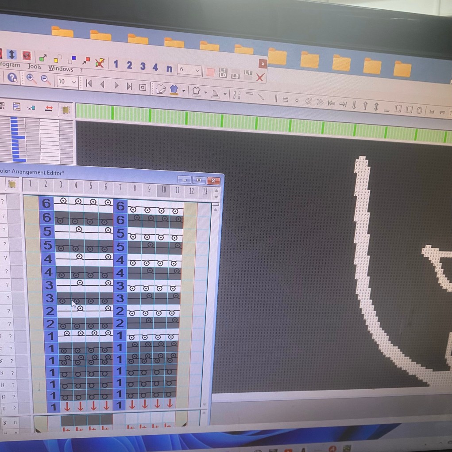Open the Tools menu
452x452 pixels.
35,67
